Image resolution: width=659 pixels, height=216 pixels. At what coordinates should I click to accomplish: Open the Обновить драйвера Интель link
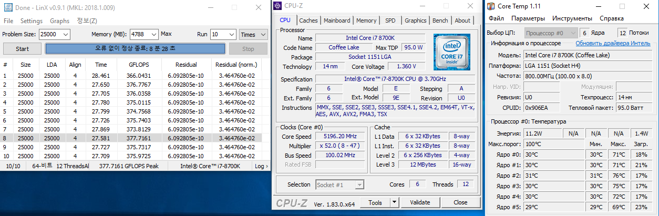613,43
